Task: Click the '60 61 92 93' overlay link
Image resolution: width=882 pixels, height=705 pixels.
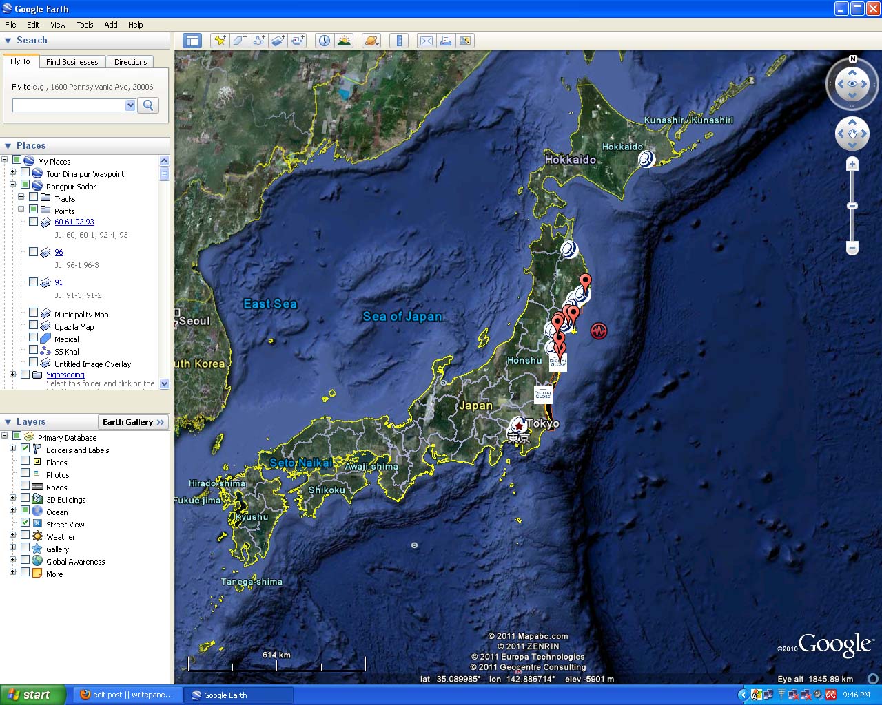Action: click(x=74, y=222)
